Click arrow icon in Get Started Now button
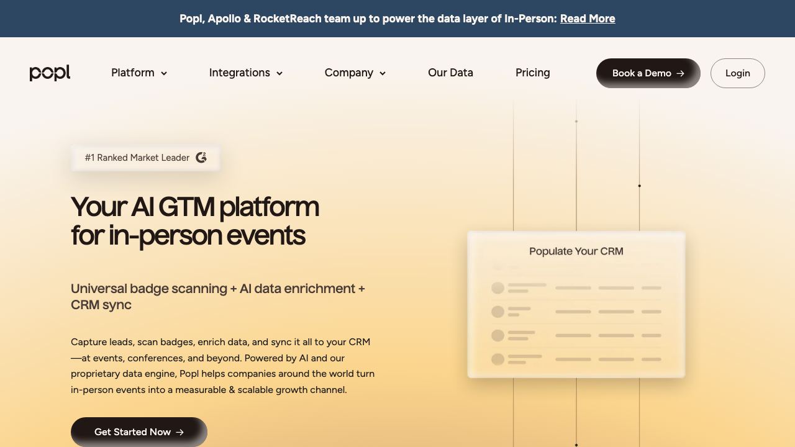This screenshot has height=447, width=795. (179, 432)
